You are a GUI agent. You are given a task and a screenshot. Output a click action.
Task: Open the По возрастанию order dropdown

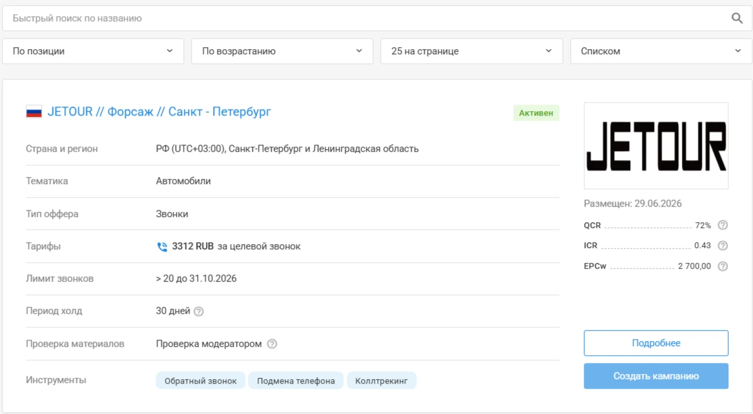coord(282,51)
